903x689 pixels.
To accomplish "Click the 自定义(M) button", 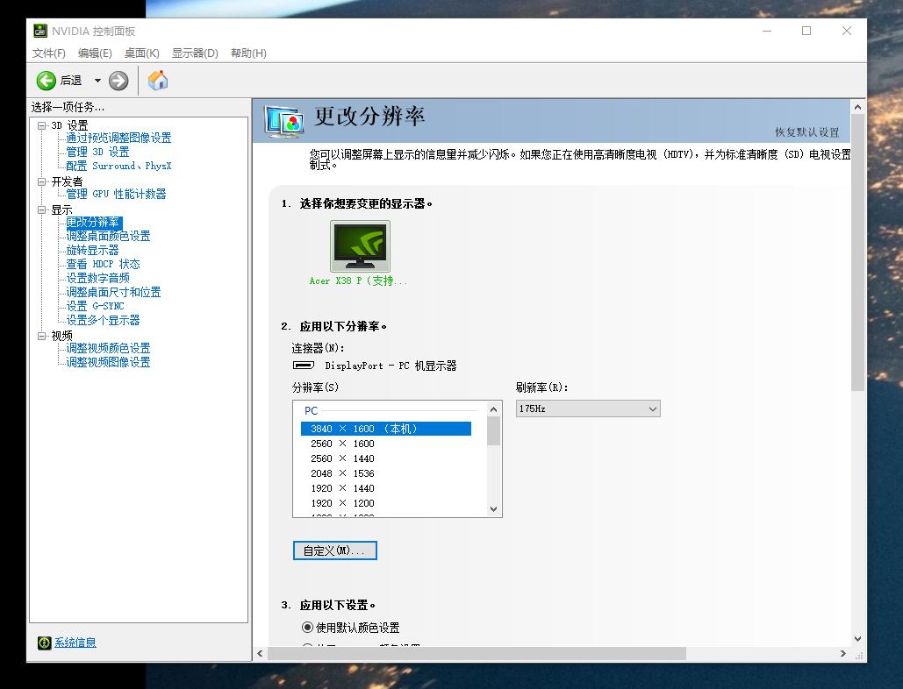I will (x=334, y=550).
